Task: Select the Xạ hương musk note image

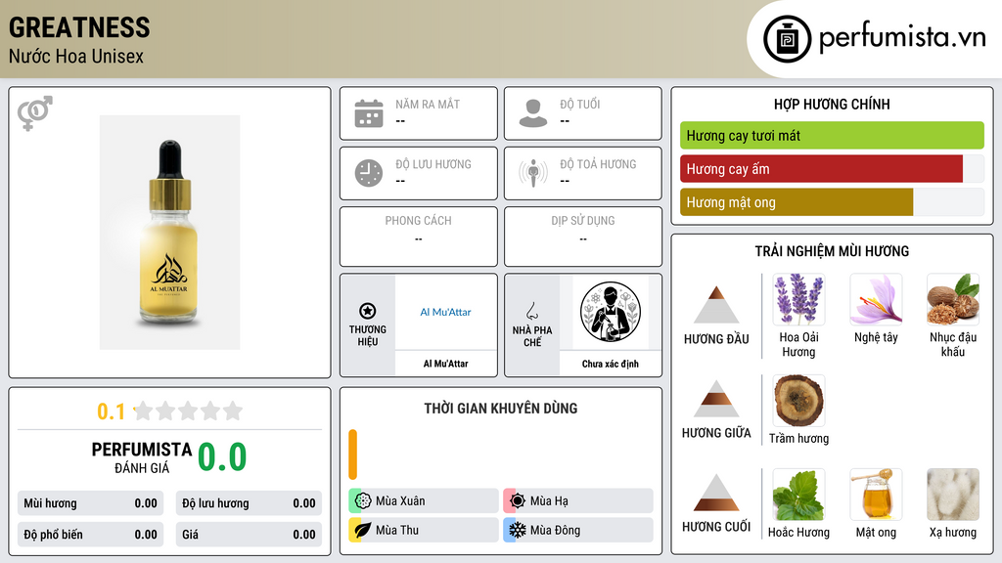Action: (953, 494)
